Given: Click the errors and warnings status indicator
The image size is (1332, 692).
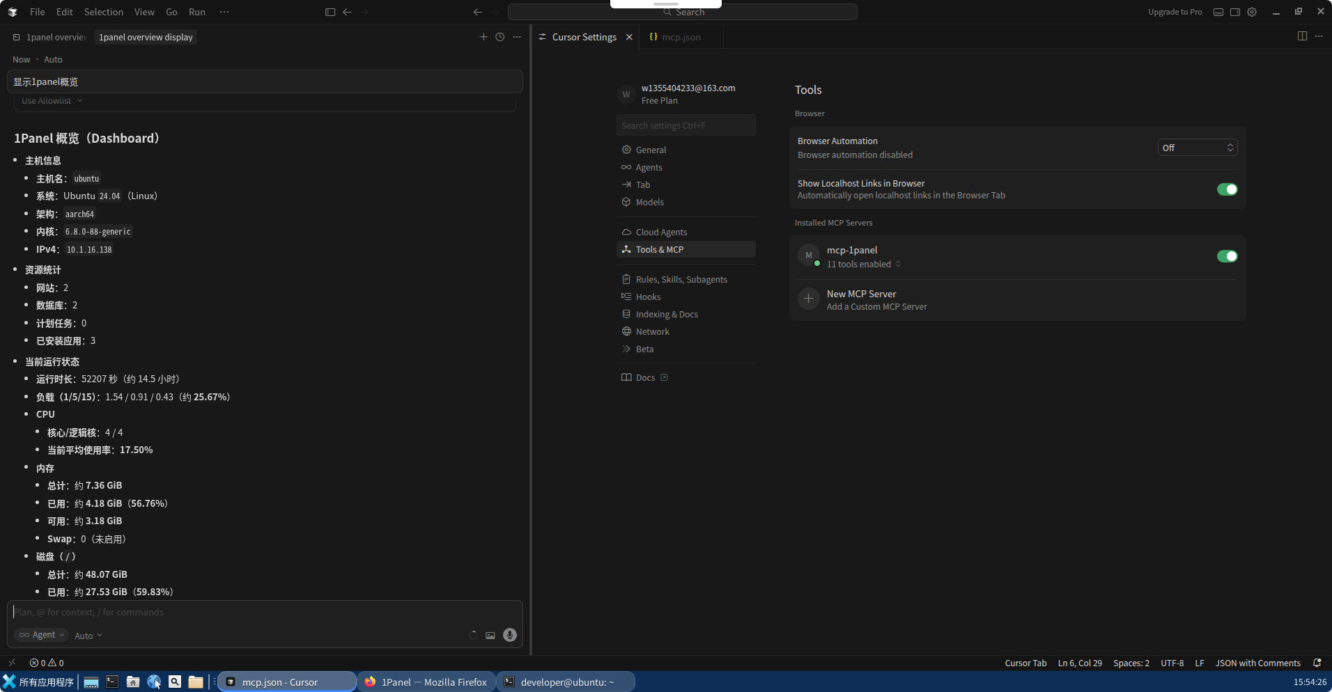Looking at the screenshot, I should (47, 663).
